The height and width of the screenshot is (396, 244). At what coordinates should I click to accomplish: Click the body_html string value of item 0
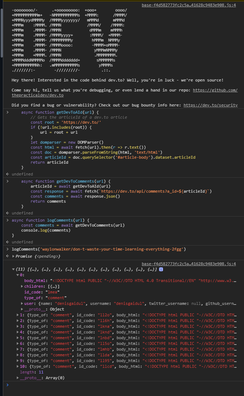(143, 281)
